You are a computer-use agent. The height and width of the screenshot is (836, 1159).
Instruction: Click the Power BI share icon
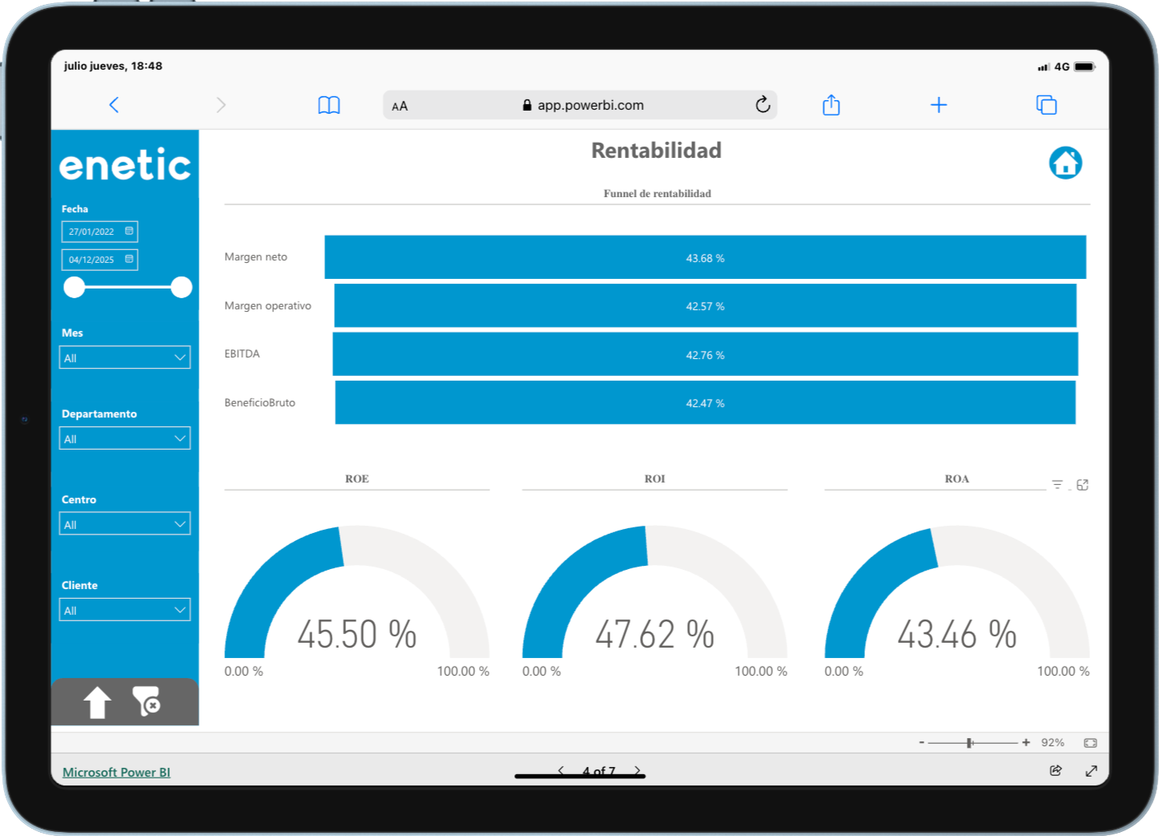pos(1056,770)
